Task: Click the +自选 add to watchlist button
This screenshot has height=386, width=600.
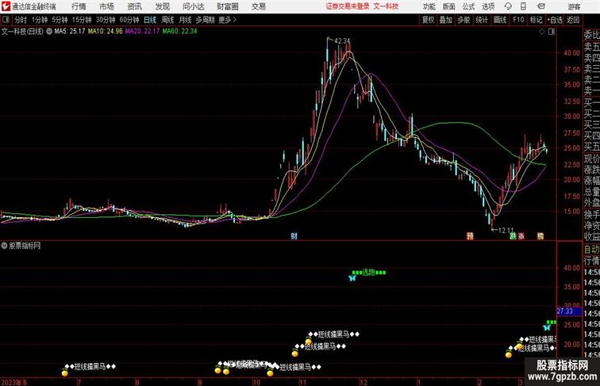Action: [x=555, y=20]
